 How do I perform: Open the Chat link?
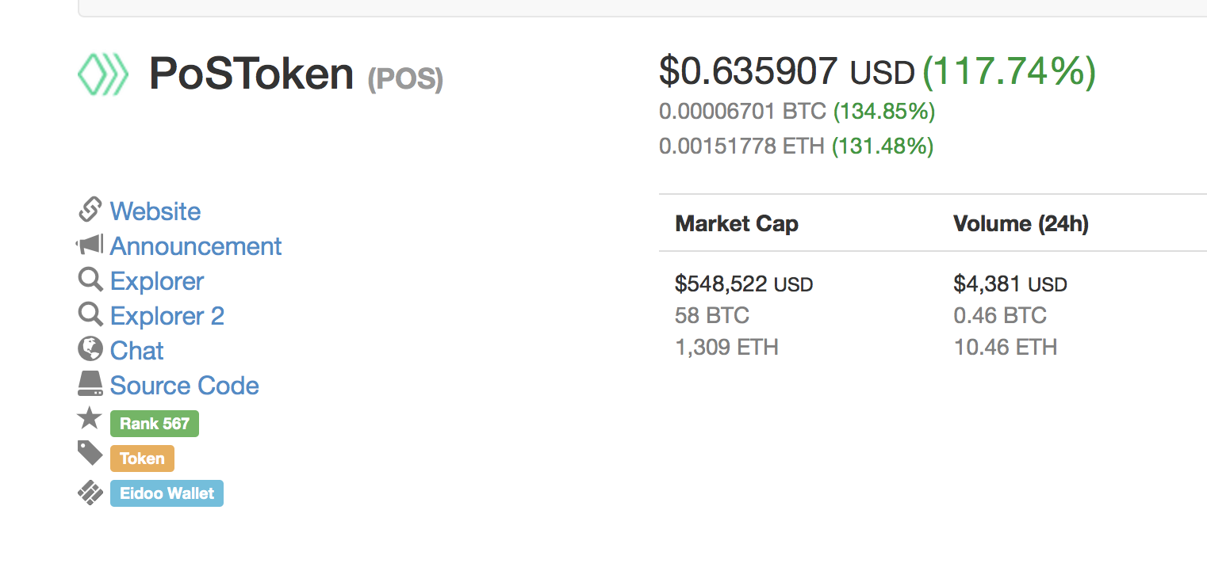137,351
